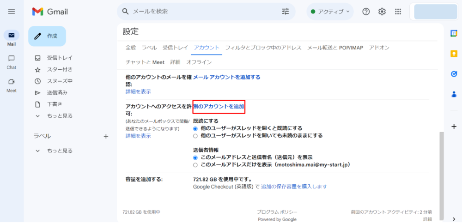Switch to the アドオン tab

point(379,48)
